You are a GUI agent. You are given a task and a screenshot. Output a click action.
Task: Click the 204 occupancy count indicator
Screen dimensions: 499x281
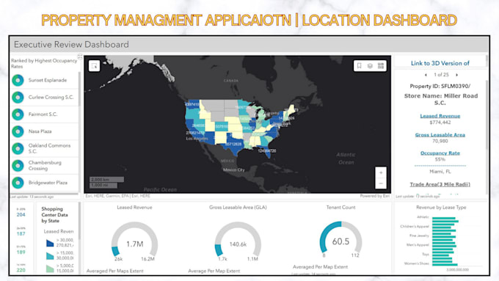[21, 215]
